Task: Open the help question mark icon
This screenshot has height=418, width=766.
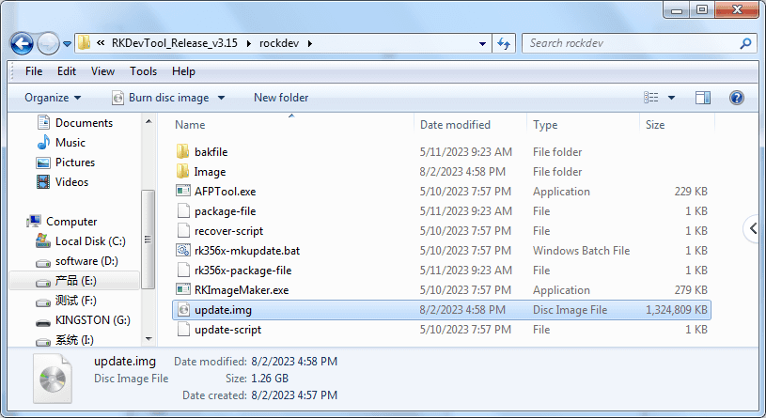Action: [737, 98]
